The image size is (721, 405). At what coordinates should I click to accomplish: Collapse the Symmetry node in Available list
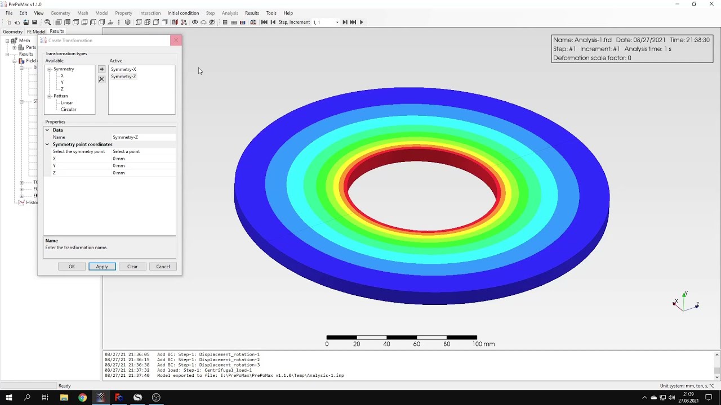tap(50, 69)
